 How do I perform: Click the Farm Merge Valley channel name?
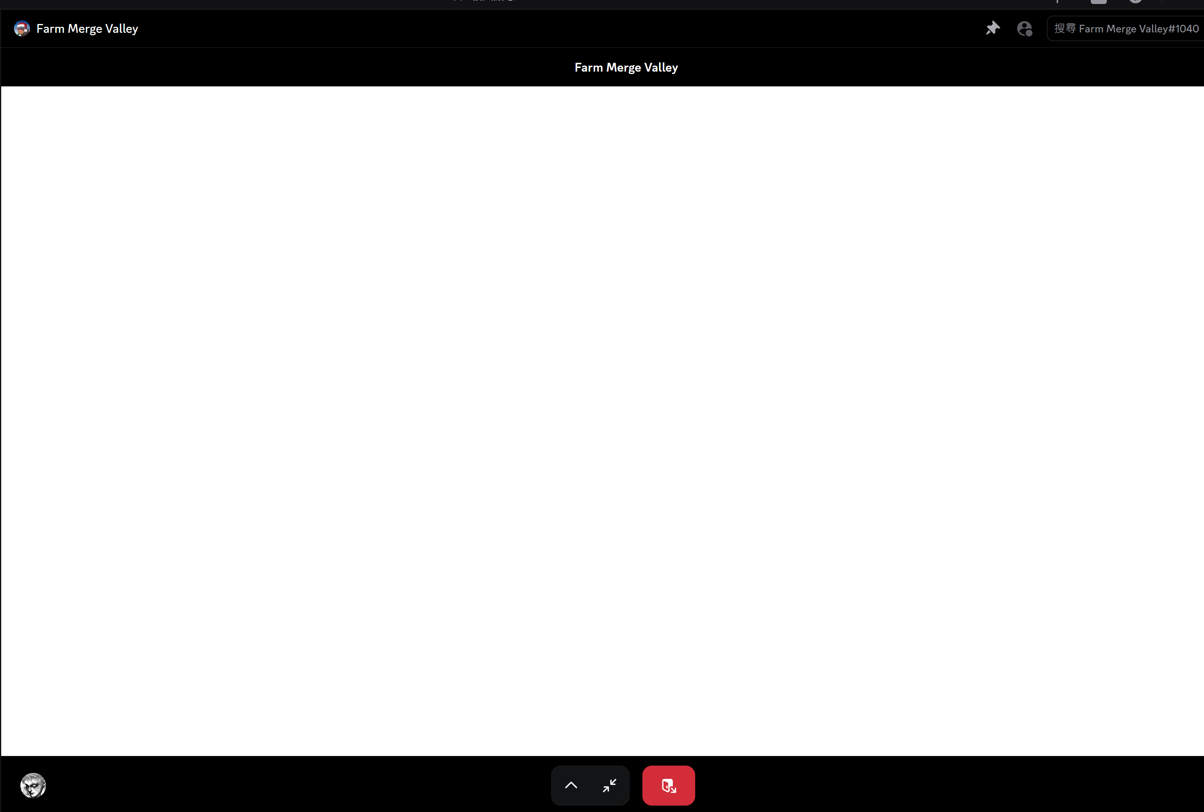(x=87, y=28)
